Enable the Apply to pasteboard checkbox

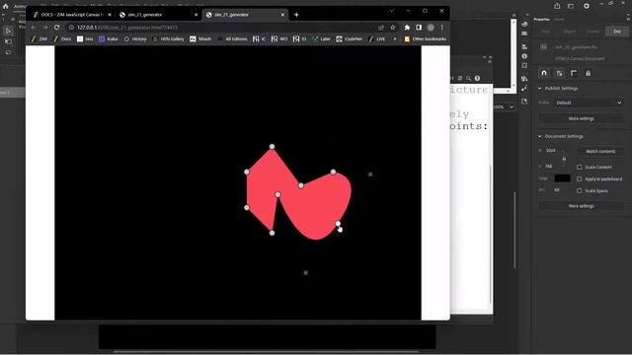580,179
